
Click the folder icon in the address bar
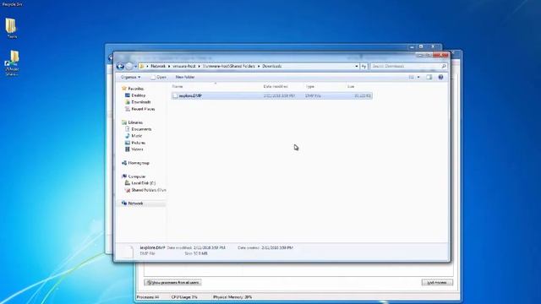[x=142, y=66]
